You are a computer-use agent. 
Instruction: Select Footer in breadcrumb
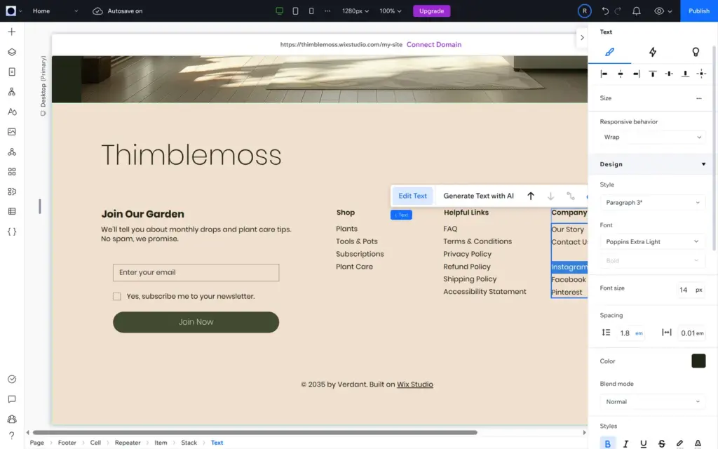67,443
